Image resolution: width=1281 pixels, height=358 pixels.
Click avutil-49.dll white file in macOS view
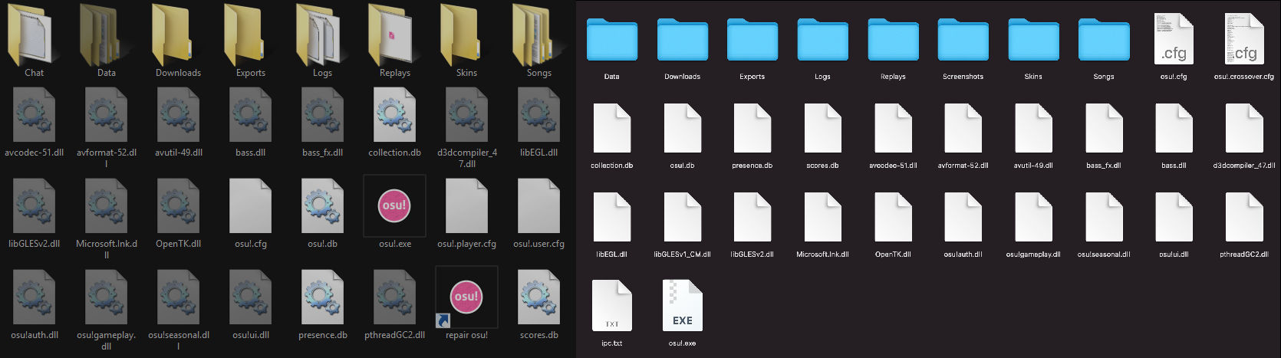click(x=1034, y=128)
